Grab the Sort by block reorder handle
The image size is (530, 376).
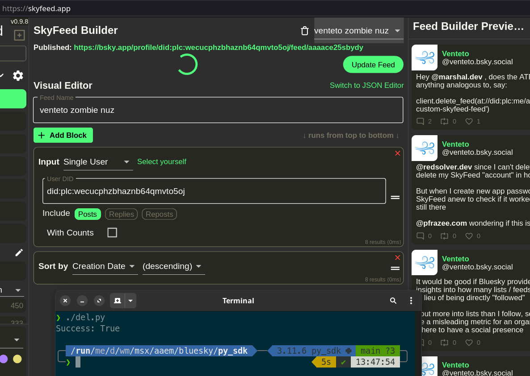[x=395, y=269]
